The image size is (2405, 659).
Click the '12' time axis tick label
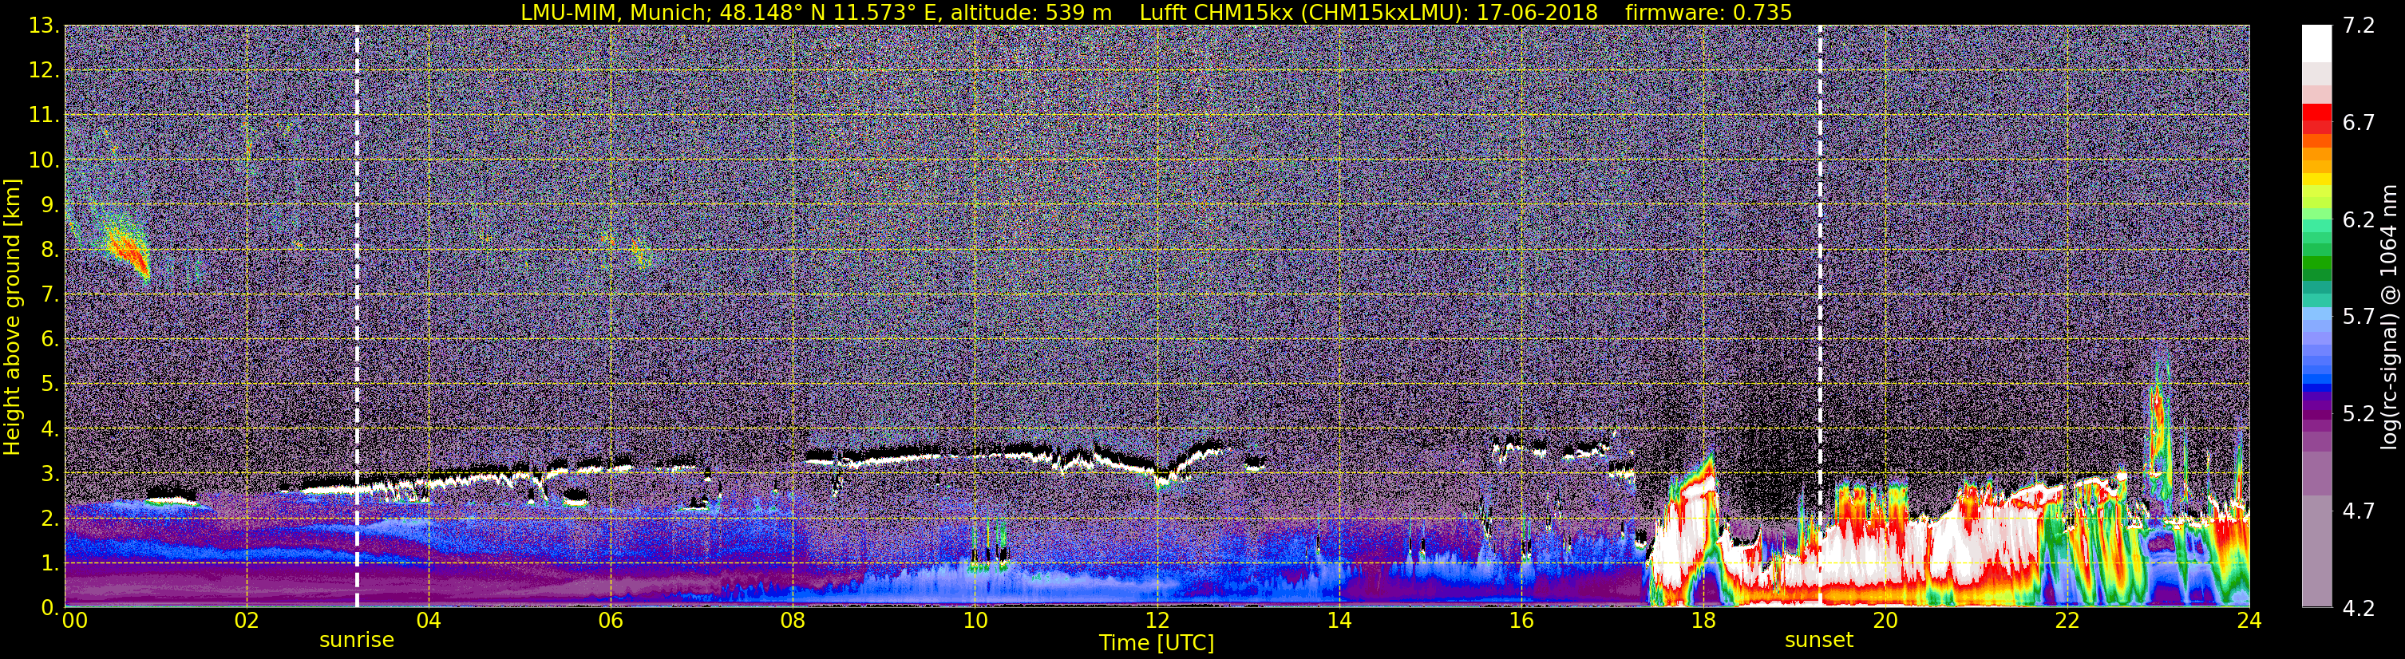click(1157, 621)
